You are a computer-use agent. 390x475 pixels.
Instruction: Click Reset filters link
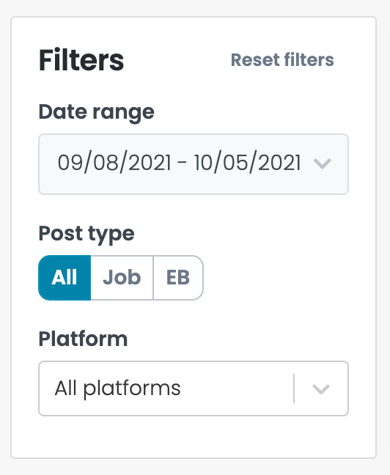click(x=282, y=59)
